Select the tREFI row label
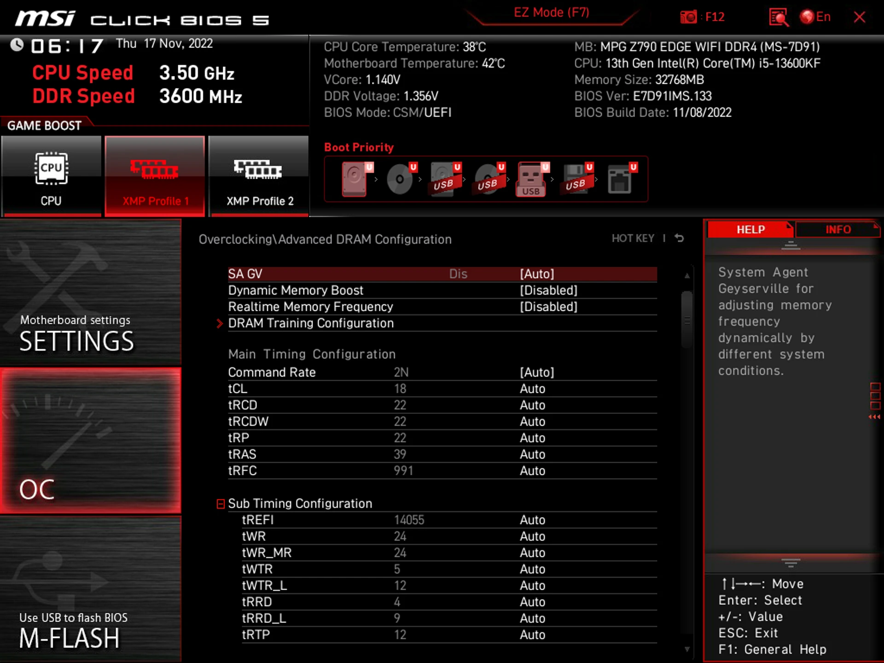The width and height of the screenshot is (884, 663). tap(258, 520)
